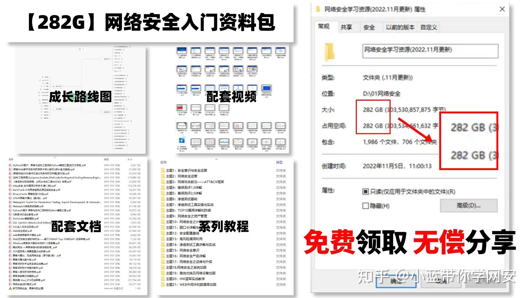Click the large folder icon in properties dialog
530x298 pixels.
(329, 52)
